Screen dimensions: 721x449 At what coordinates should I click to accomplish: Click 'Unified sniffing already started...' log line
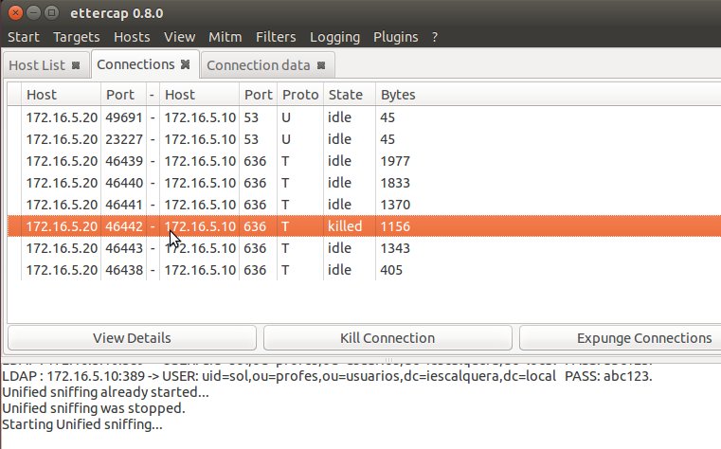[x=105, y=392]
